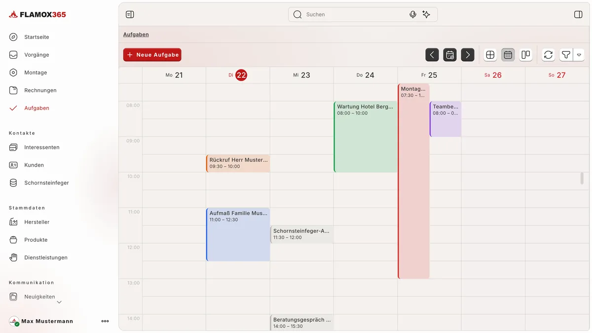The height and width of the screenshot is (333, 592).
Task: Select Sa 26 day header
Action: [493, 75]
